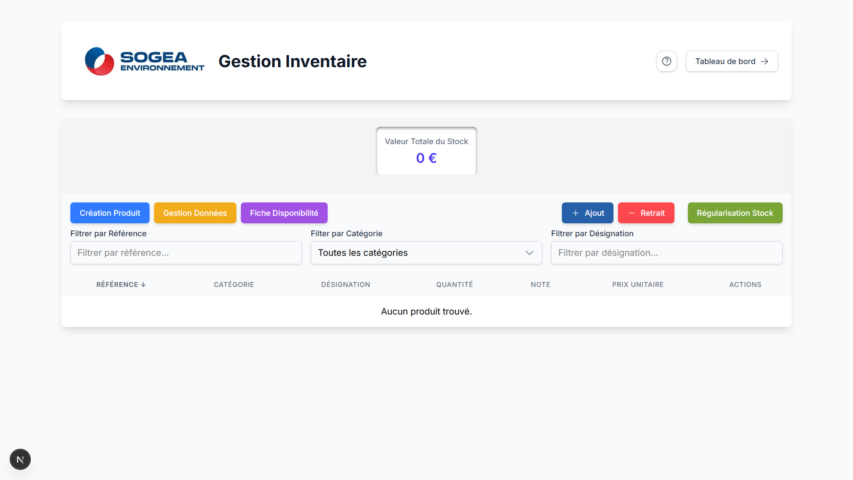Click the Désignation column header

(345, 285)
